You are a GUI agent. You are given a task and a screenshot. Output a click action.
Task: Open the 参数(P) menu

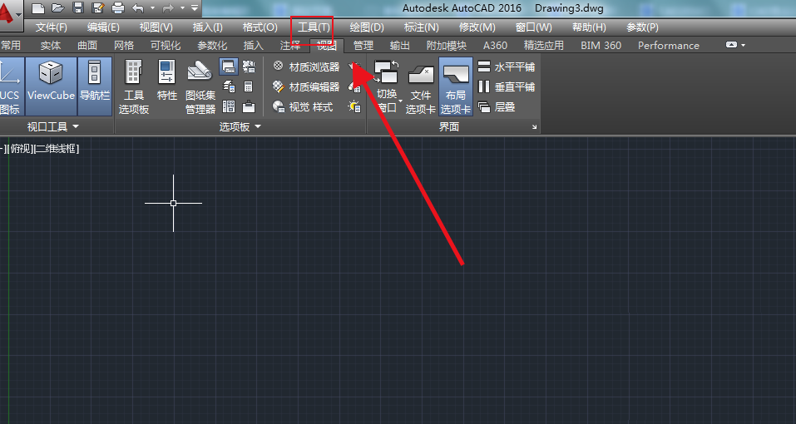point(642,27)
